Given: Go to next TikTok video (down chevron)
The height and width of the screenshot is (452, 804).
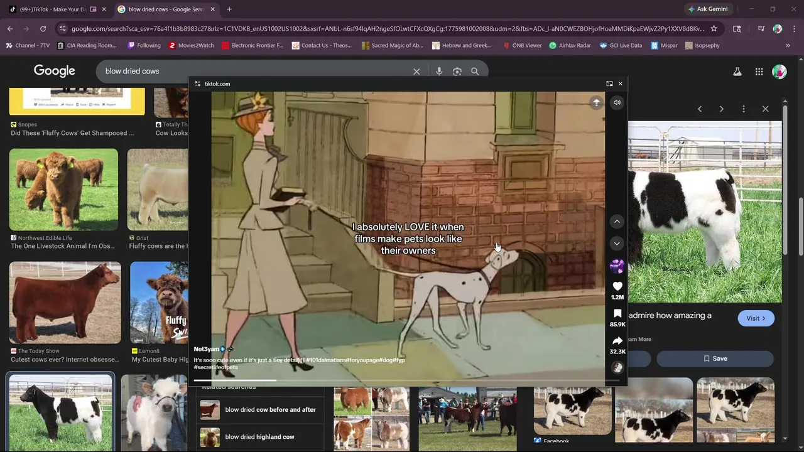Looking at the screenshot, I should tap(617, 244).
